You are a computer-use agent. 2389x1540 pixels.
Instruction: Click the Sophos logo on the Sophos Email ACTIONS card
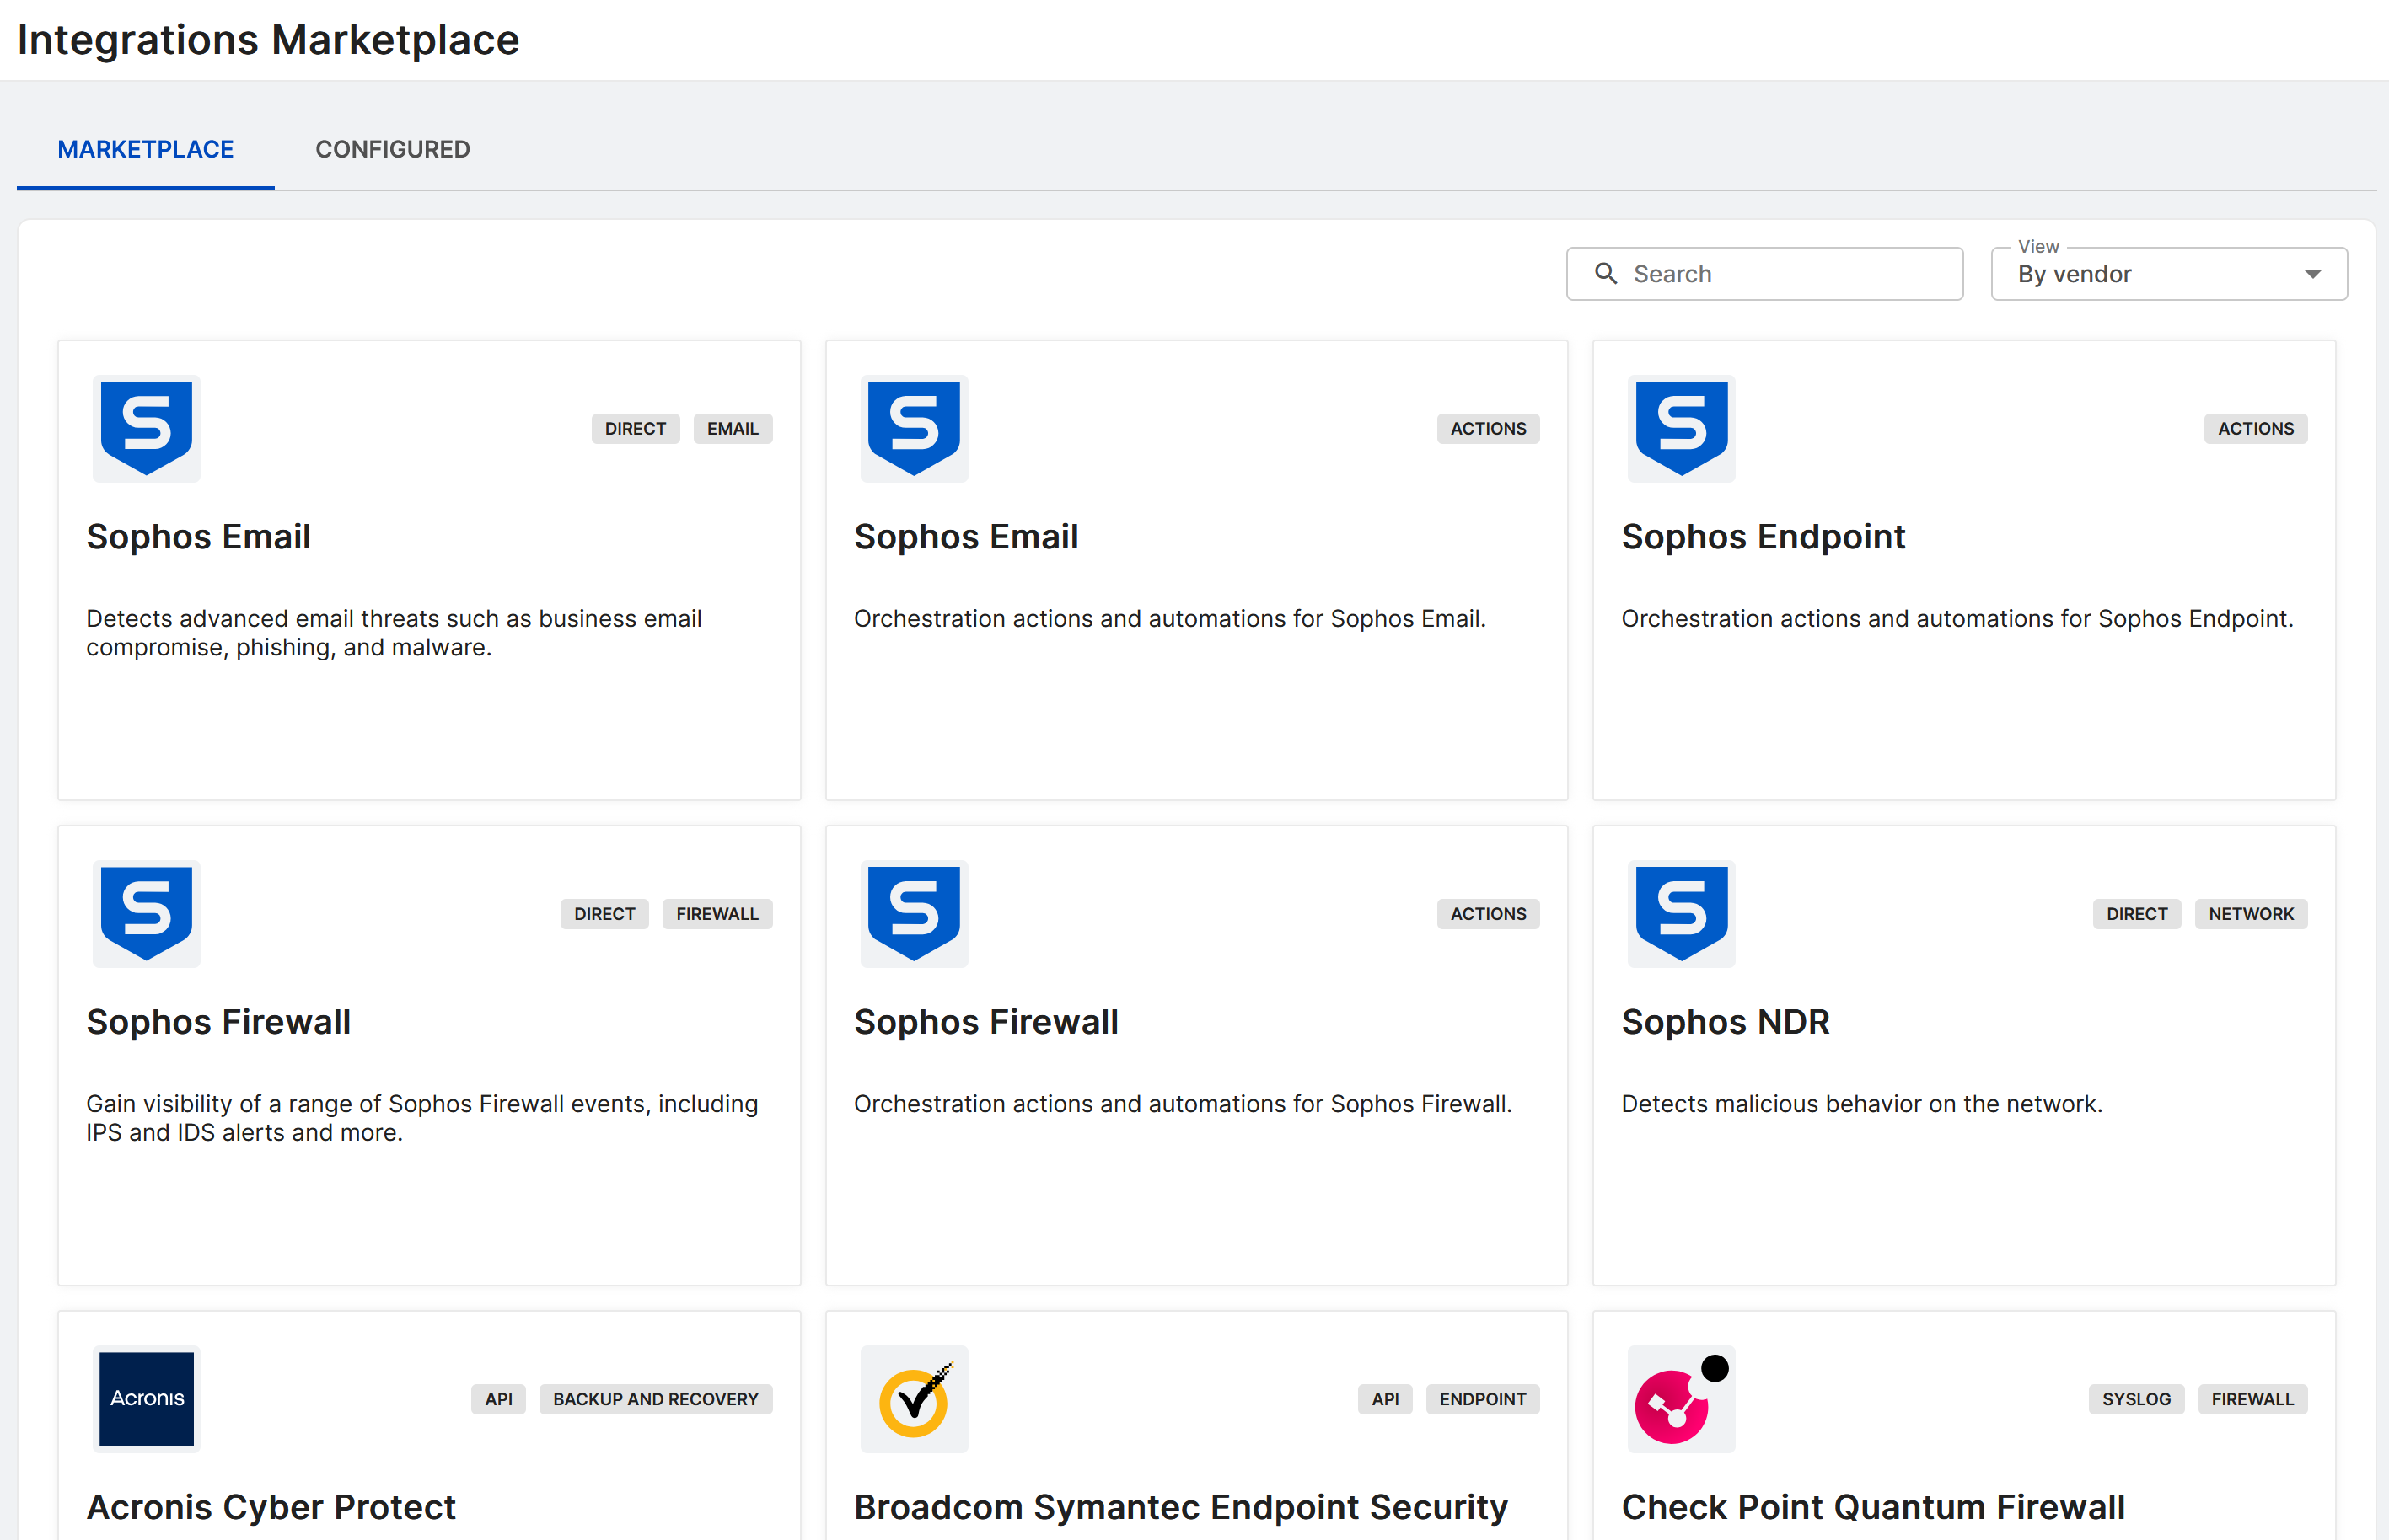tap(915, 428)
